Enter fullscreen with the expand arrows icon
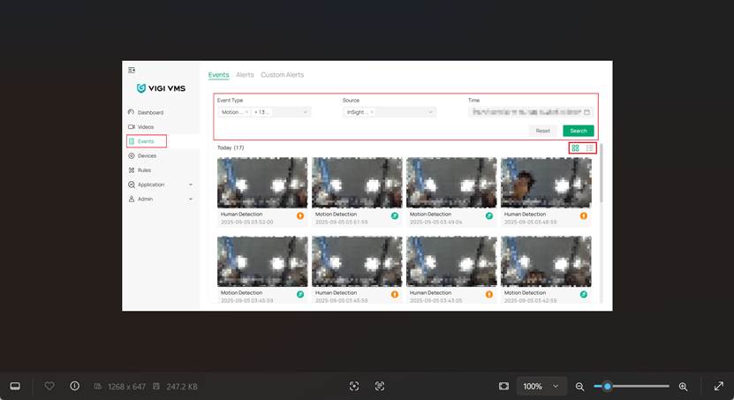 click(719, 386)
